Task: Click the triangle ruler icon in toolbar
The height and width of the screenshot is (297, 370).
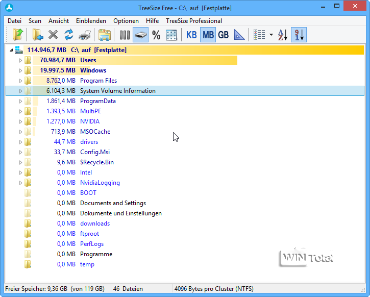Action: click(239, 35)
